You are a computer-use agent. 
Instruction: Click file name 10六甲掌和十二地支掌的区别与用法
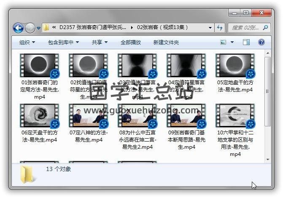pyautogui.click(x=235, y=143)
